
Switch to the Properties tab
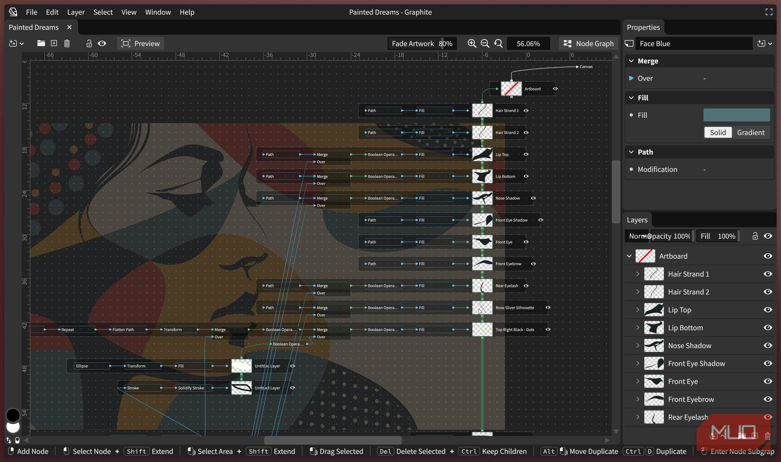643,27
